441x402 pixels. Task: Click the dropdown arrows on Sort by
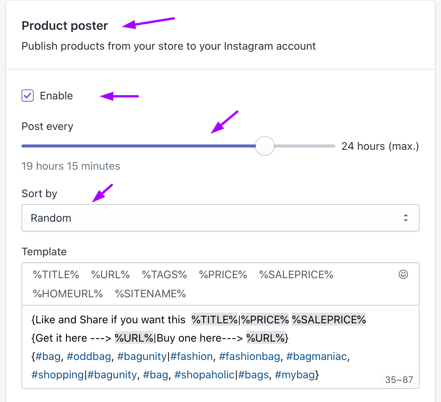click(x=405, y=218)
